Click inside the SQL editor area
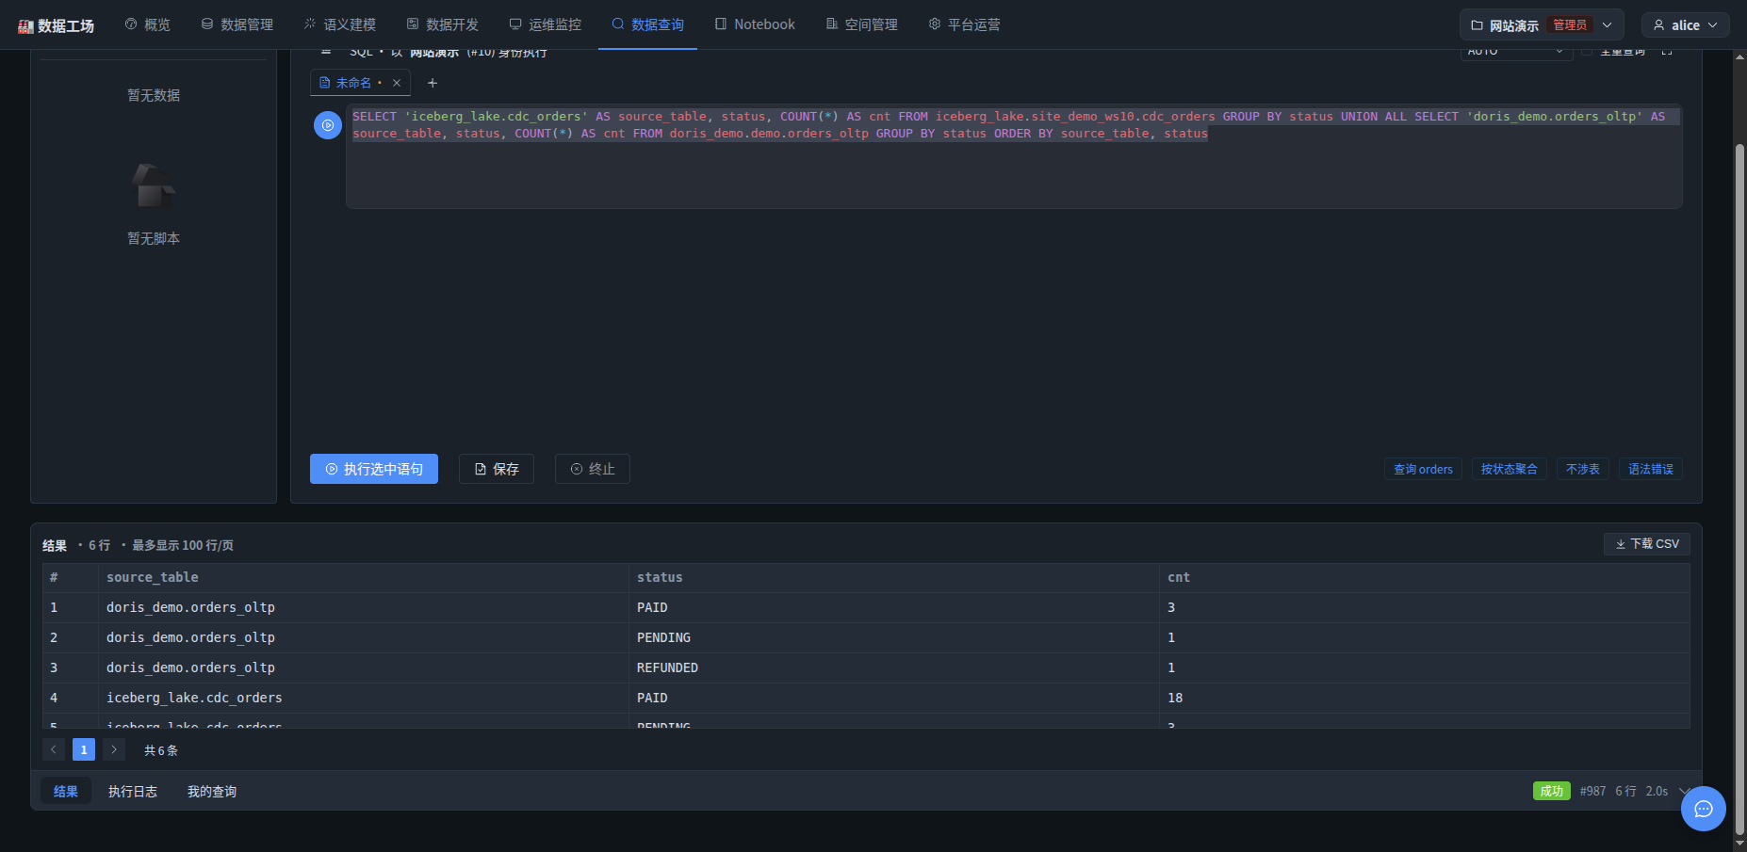The height and width of the screenshot is (852, 1747). 1014,156
